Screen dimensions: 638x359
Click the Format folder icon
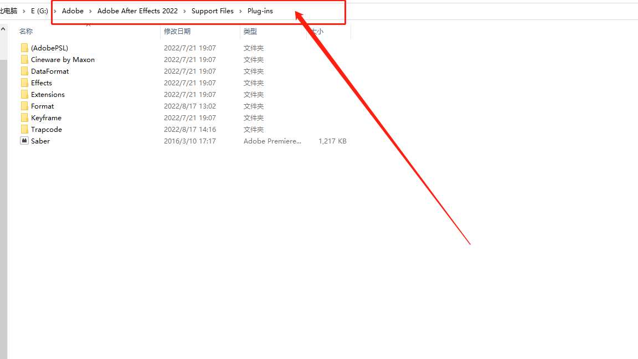tap(24, 106)
